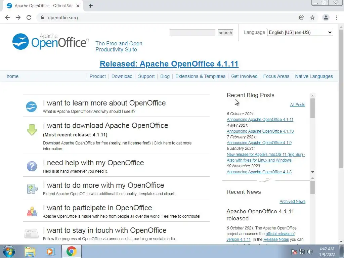This screenshot has height=258, width=344.
Task: Click the seagull icon beside learn more
Action: [31, 107]
